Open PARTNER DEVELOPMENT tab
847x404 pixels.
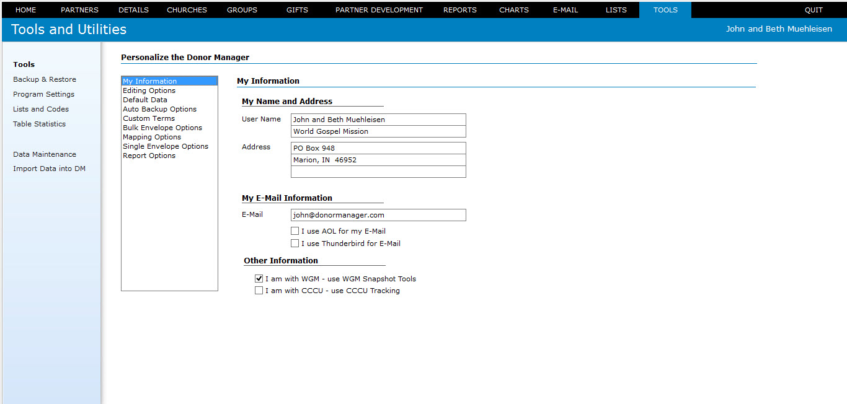379,10
